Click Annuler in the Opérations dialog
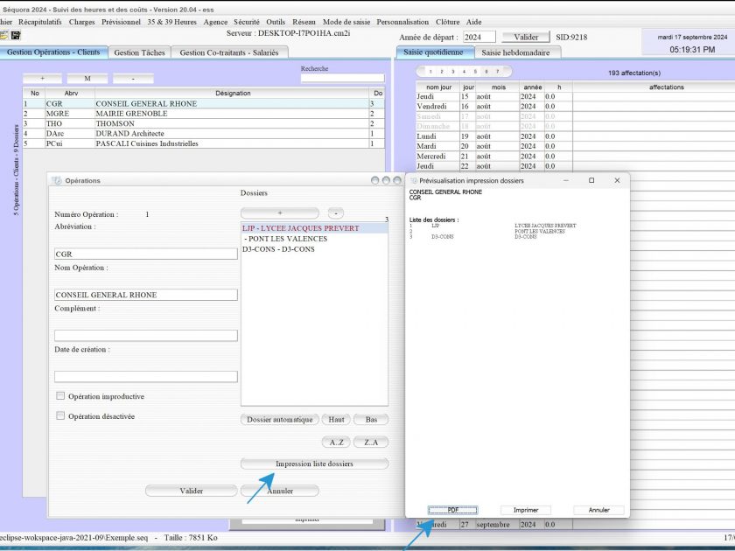 tap(280, 491)
